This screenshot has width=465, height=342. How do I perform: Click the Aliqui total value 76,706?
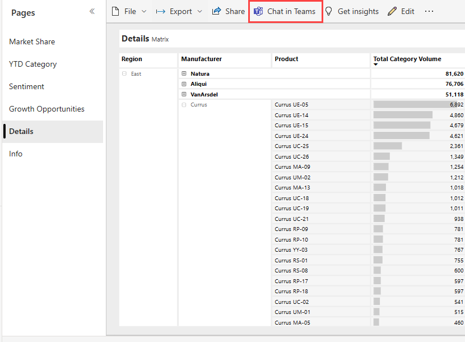pyautogui.click(x=454, y=84)
